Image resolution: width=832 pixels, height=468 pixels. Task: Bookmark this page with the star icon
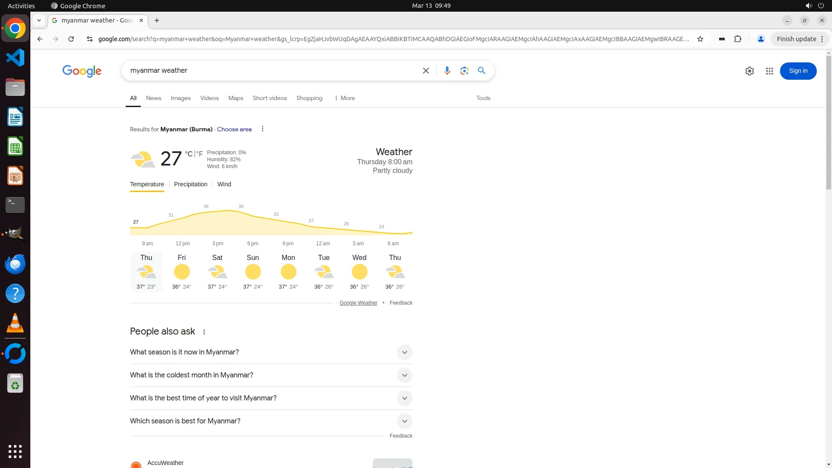[x=700, y=39]
